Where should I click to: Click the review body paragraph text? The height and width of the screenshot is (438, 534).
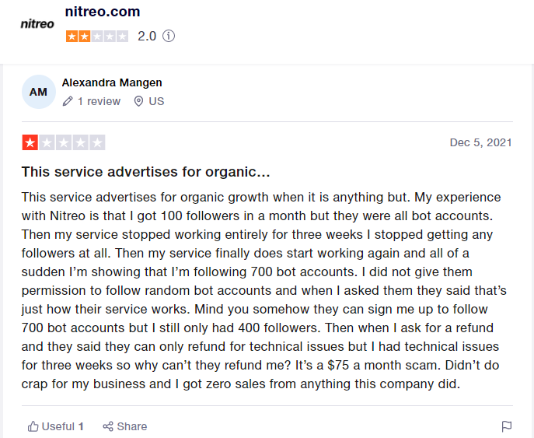tap(264, 290)
